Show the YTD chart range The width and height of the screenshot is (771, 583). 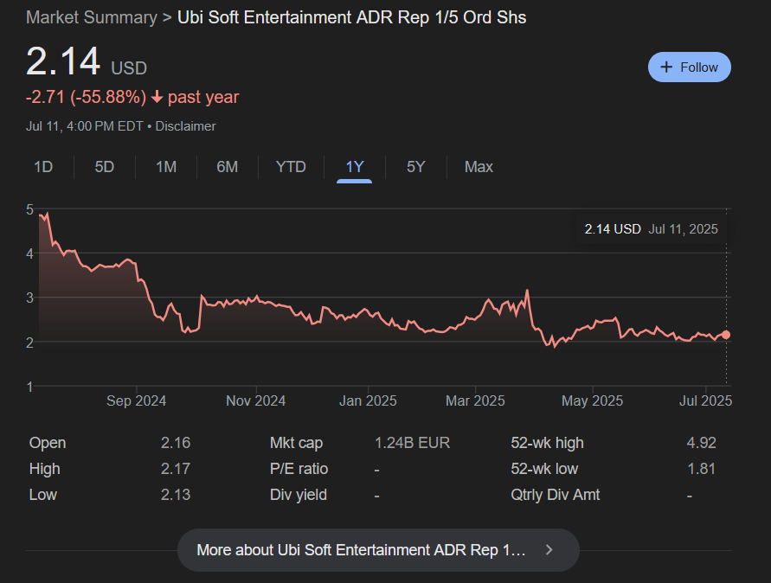(x=291, y=167)
